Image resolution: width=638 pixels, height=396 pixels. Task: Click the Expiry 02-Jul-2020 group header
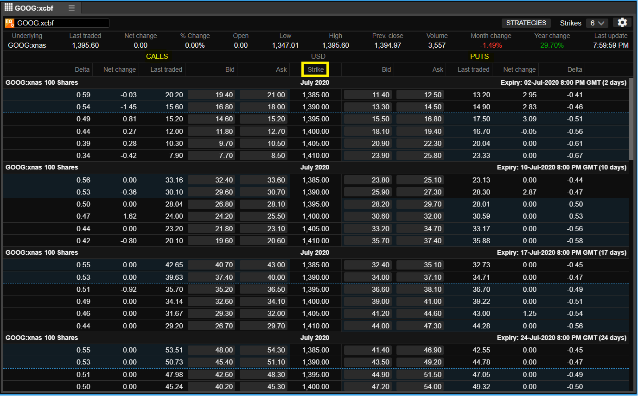(316, 82)
